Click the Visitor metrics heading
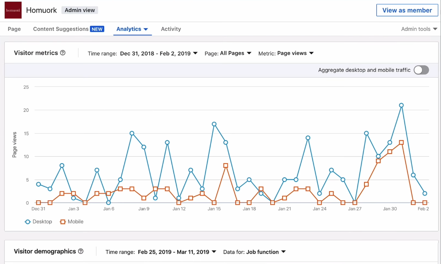The image size is (441, 264). (36, 53)
